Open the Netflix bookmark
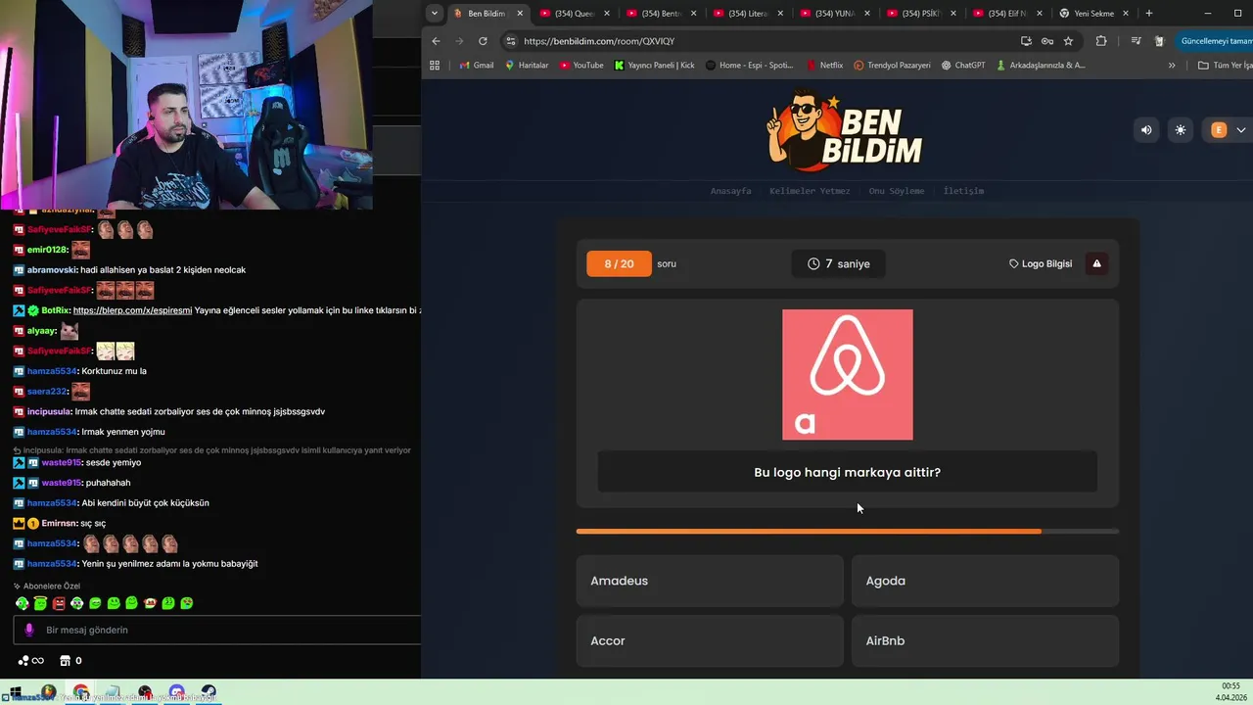Image resolution: width=1253 pixels, height=705 pixels. (x=824, y=66)
